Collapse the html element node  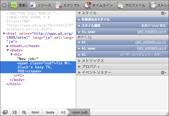click(x=4, y=34)
